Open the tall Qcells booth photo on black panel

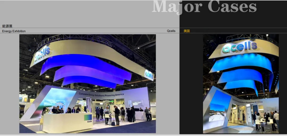[241, 84]
